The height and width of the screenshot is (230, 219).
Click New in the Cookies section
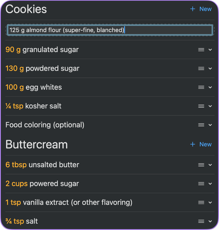coord(205,9)
